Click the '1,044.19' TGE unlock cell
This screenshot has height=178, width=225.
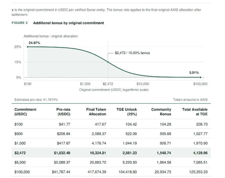130,143
